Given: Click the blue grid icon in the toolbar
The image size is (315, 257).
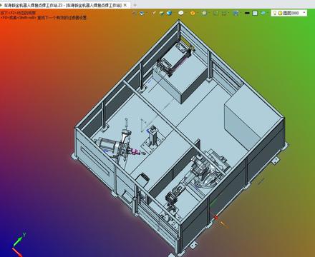Looking at the screenshot, I should tap(236, 14).
